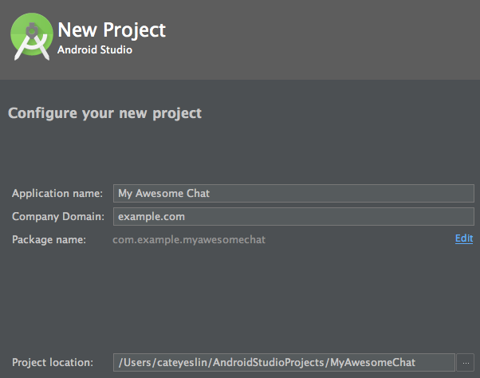Open the project location browse button

(466, 363)
